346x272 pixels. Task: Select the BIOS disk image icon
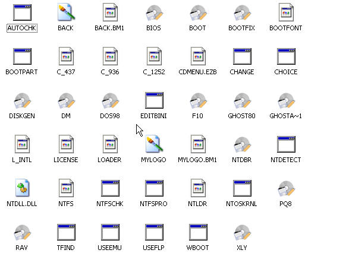[154, 13]
